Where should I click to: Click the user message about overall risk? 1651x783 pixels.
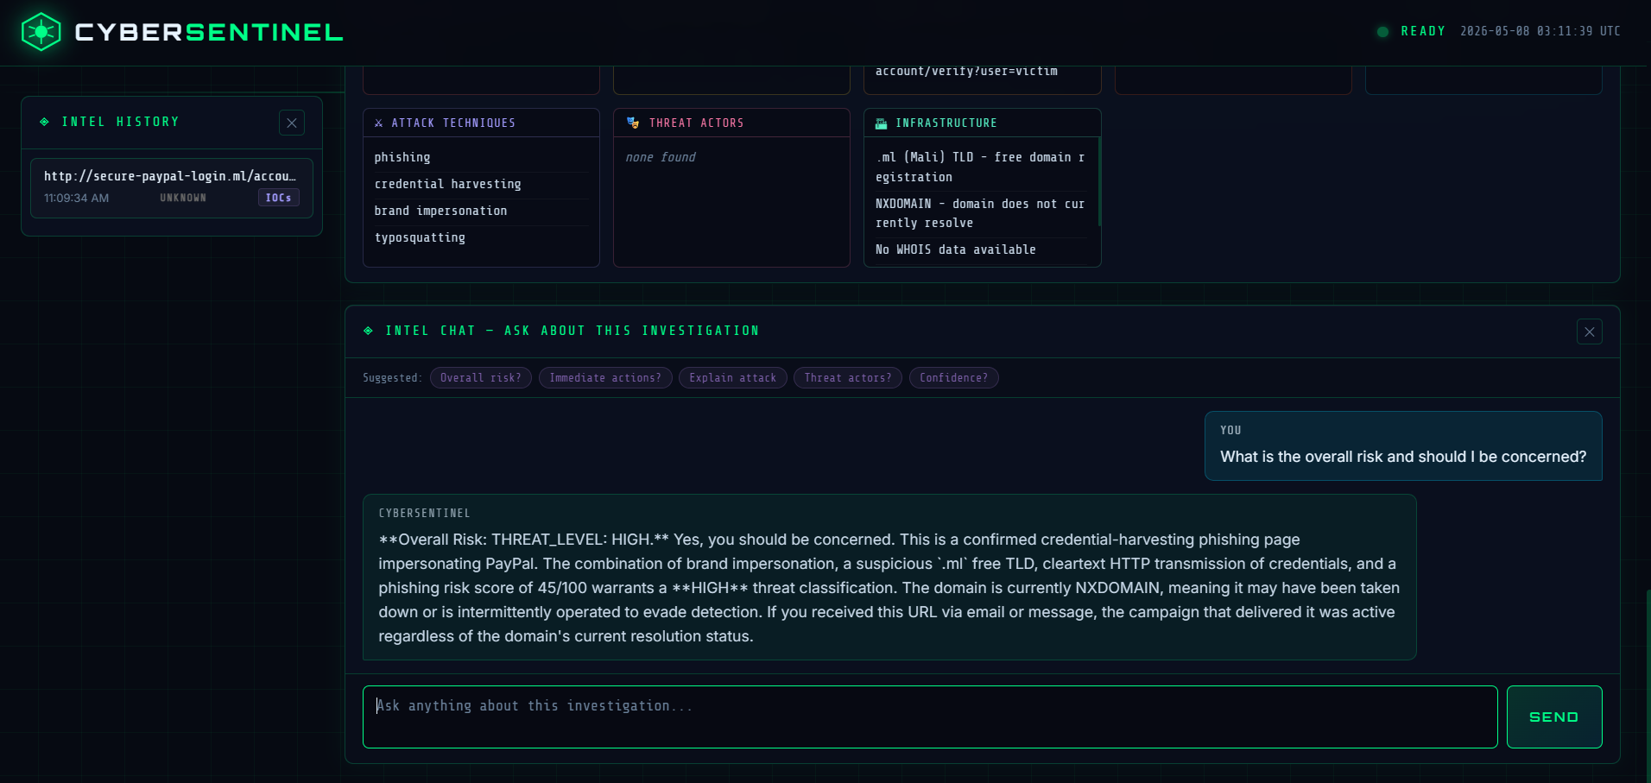(1403, 445)
